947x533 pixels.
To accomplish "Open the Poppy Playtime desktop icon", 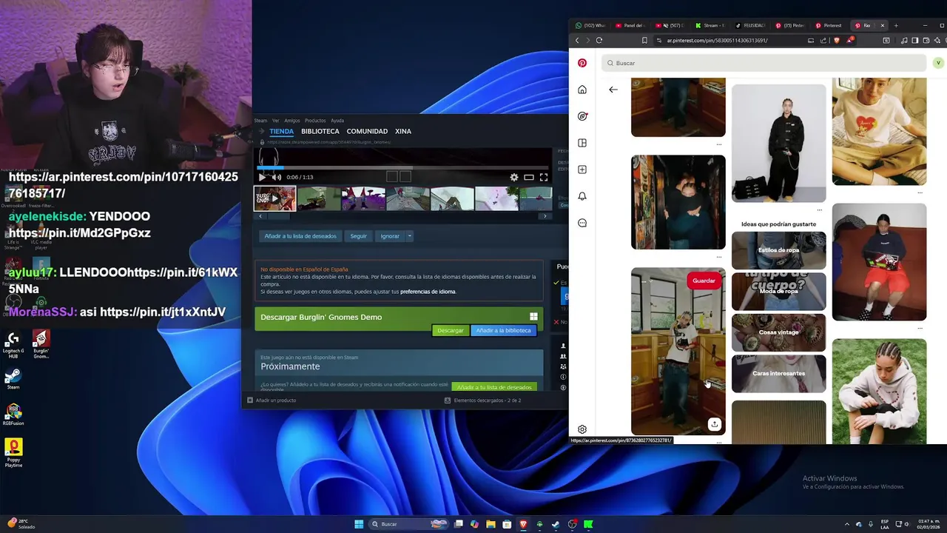I will [x=13, y=452].
